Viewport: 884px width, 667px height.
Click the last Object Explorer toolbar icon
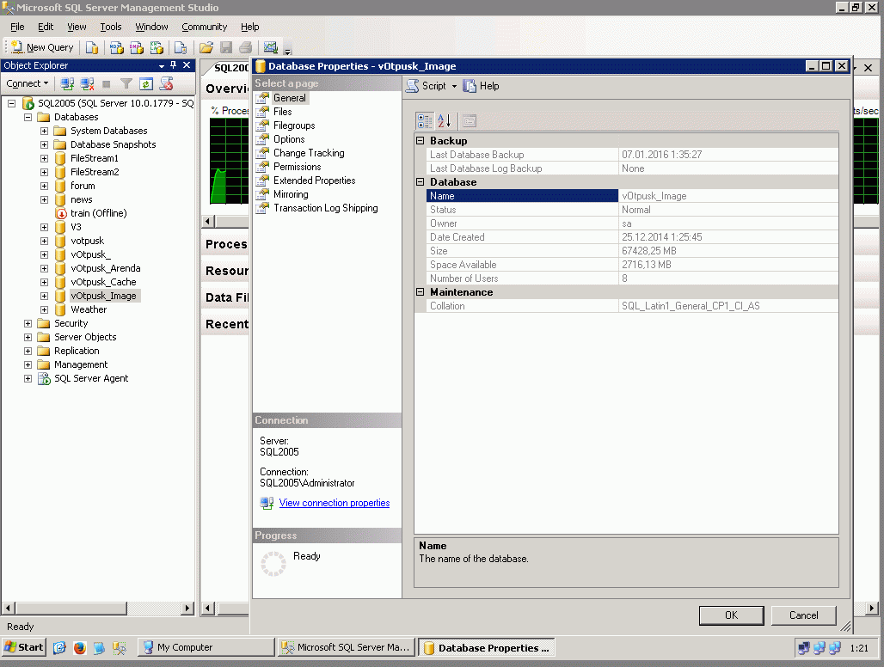[166, 84]
